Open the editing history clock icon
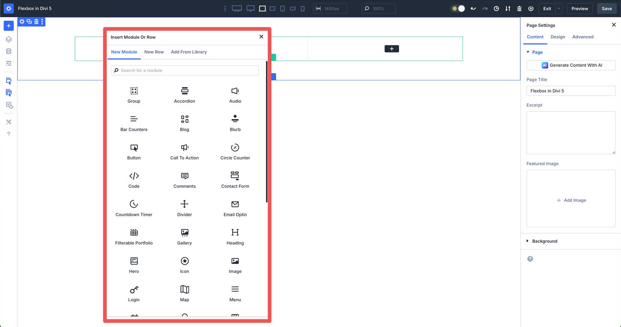The image size is (621, 327). 496,8
